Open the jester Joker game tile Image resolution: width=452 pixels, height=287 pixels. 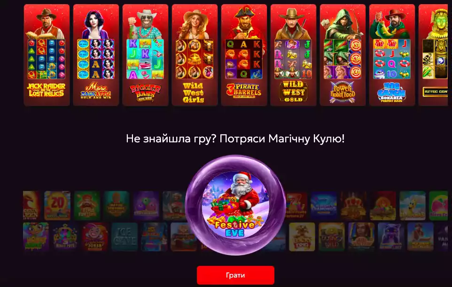click(x=95, y=237)
